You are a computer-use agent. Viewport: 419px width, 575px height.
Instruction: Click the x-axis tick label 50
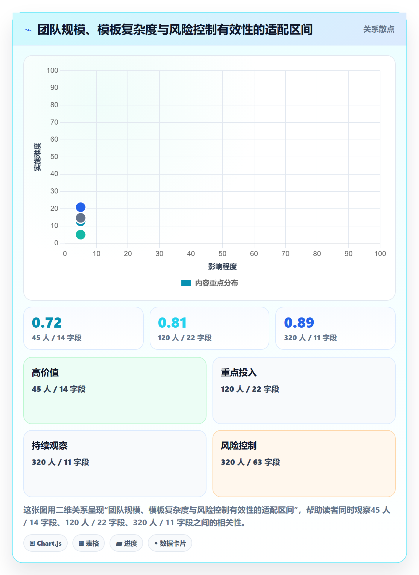pyautogui.click(x=222, y=254)
